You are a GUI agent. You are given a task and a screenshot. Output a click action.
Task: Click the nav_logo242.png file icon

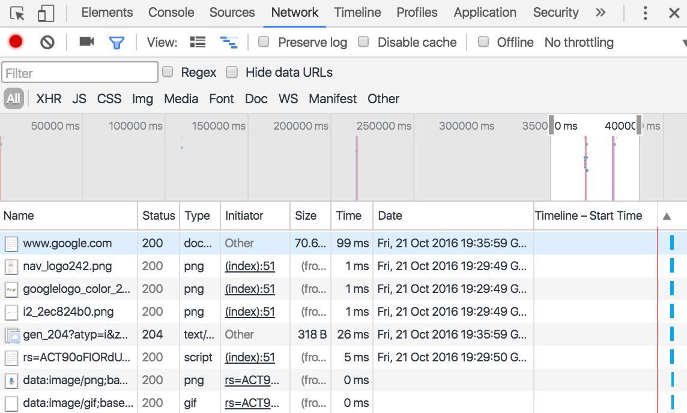pos(11,267)
